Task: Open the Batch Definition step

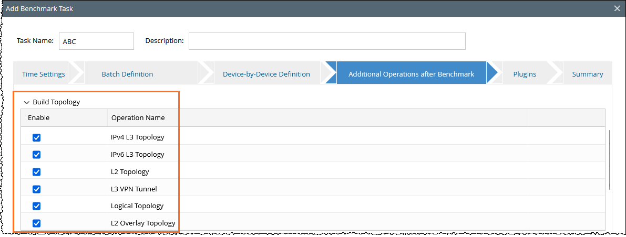Action: pyautogui.click(x=127, y=74)
